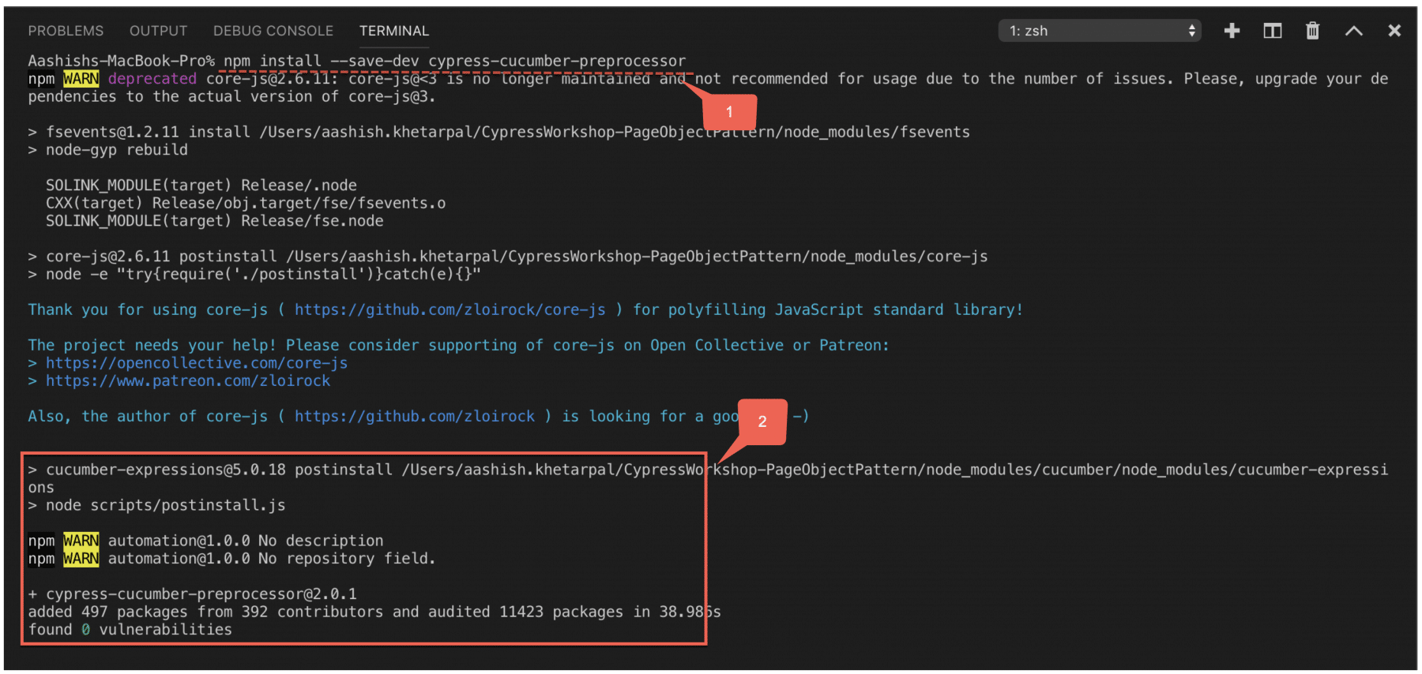Screen dimensions: 1422x674
Task: Create a new terminal with the plus icon
Action: (x=1232, y=31)
